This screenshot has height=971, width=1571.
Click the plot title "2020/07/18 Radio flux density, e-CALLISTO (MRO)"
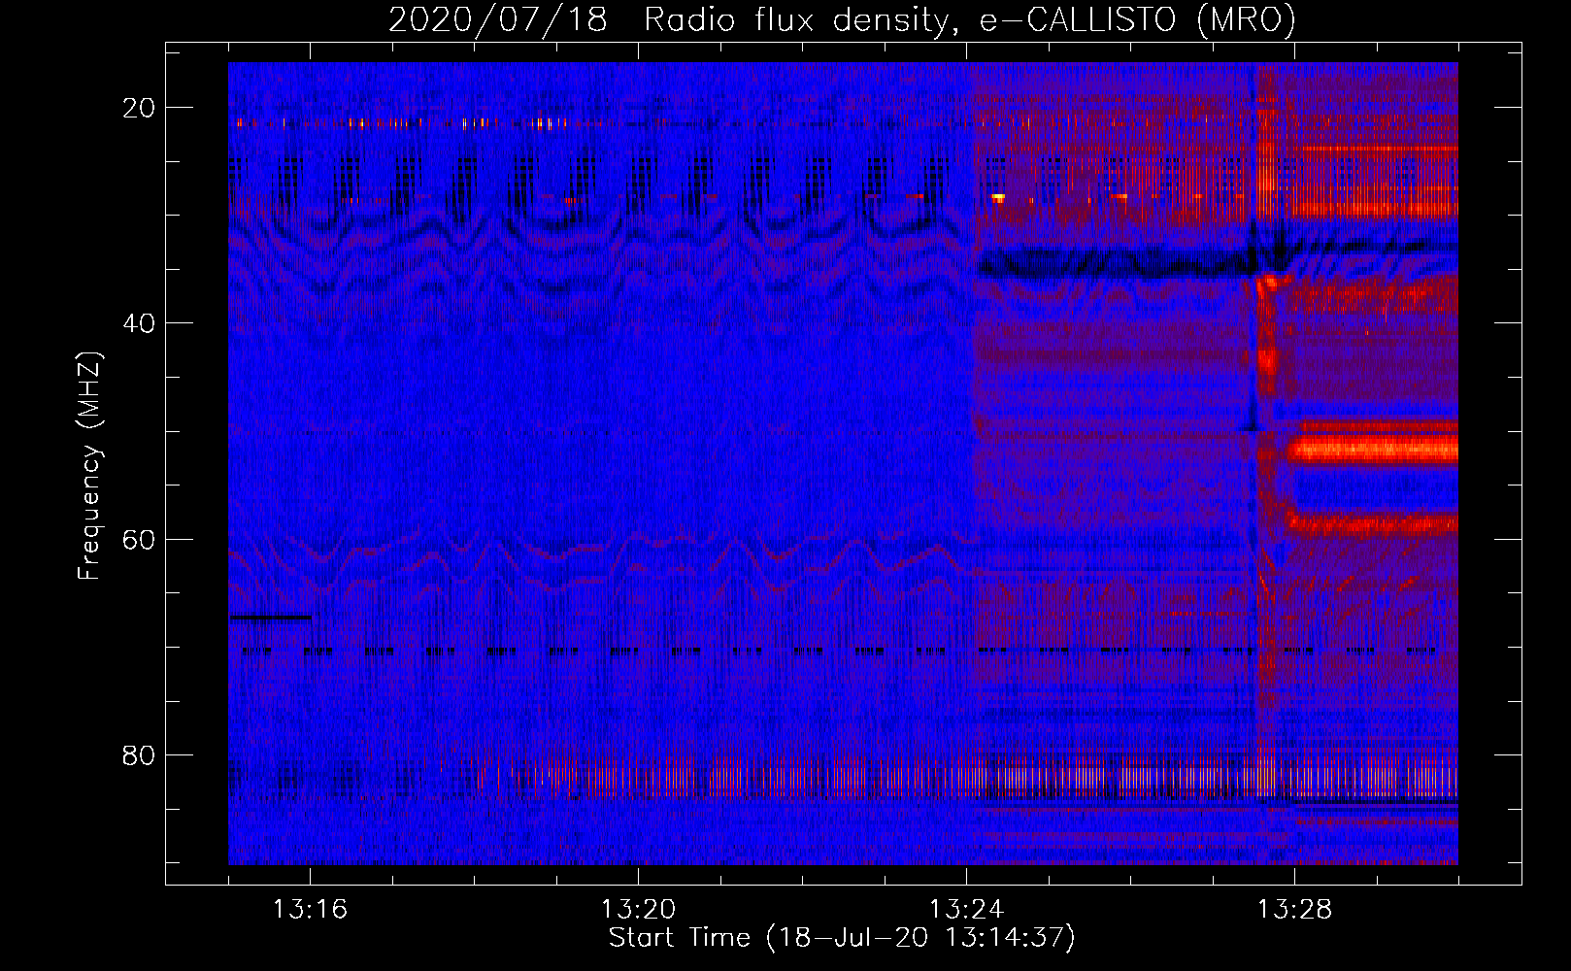tap(842, 19)
